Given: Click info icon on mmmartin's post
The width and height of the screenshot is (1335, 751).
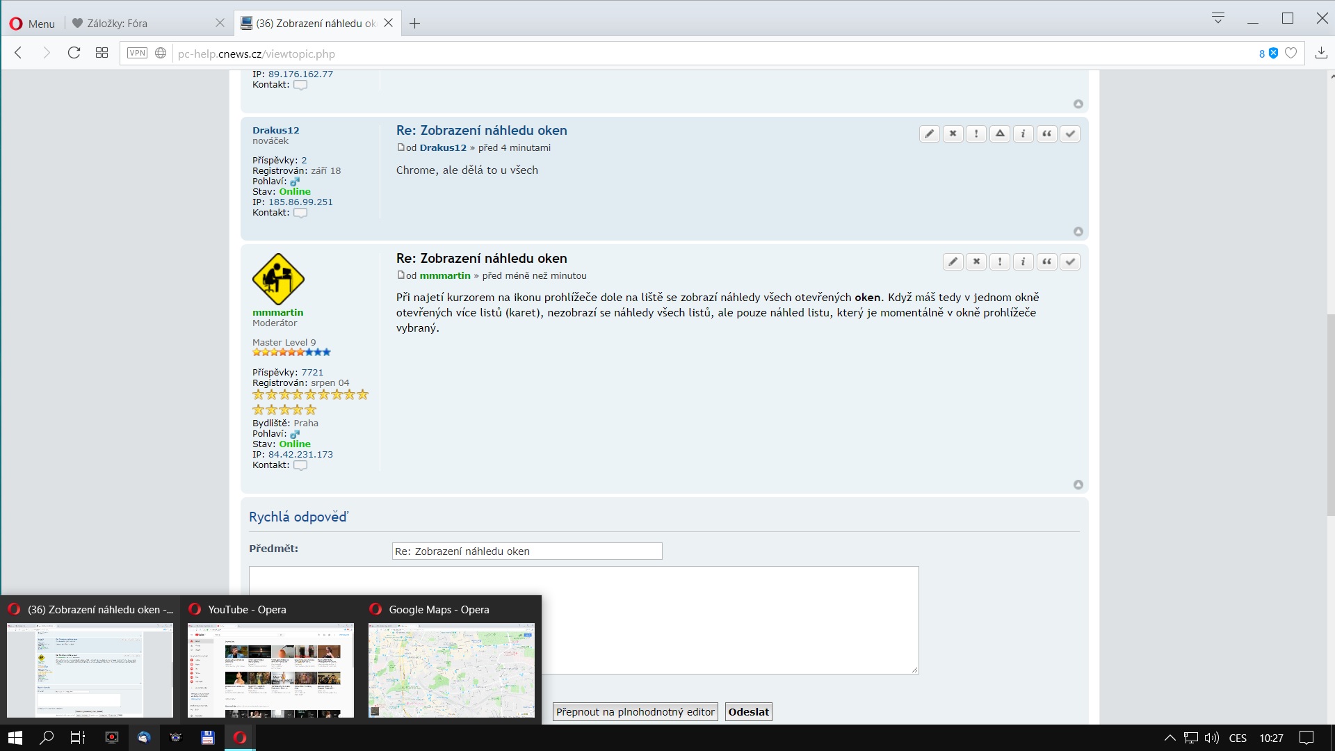Looking at the screenshot, I should click(x=1023, y=261).
